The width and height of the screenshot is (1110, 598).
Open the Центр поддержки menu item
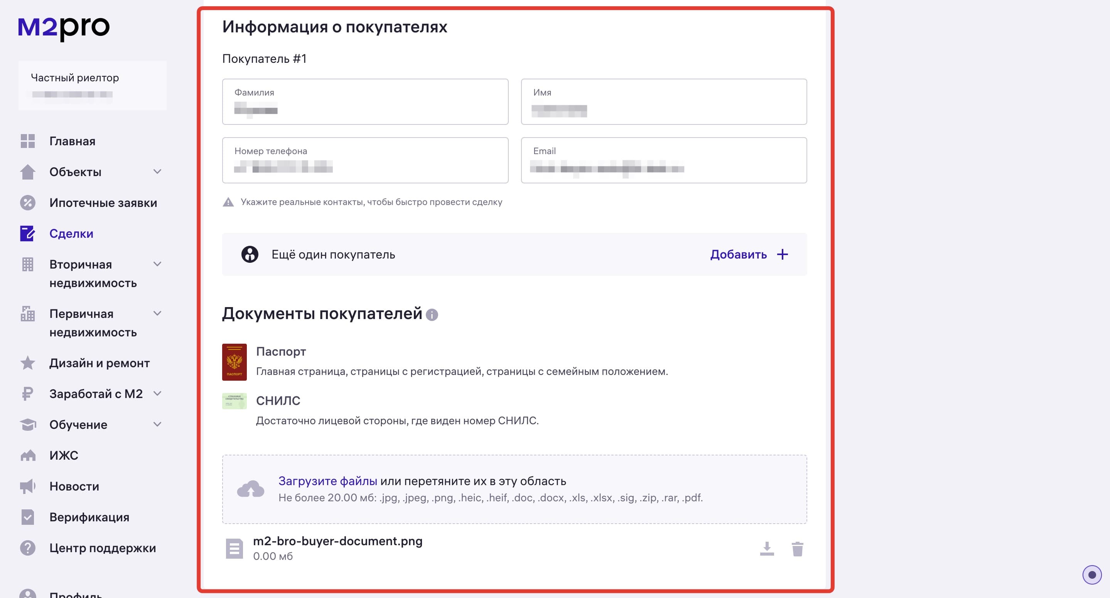(x=103, y=548)
